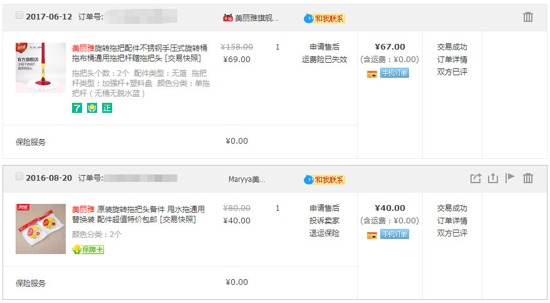Click the upload share icon on 2016-08-20 order

pyautogui.click(x=493, y=178)
